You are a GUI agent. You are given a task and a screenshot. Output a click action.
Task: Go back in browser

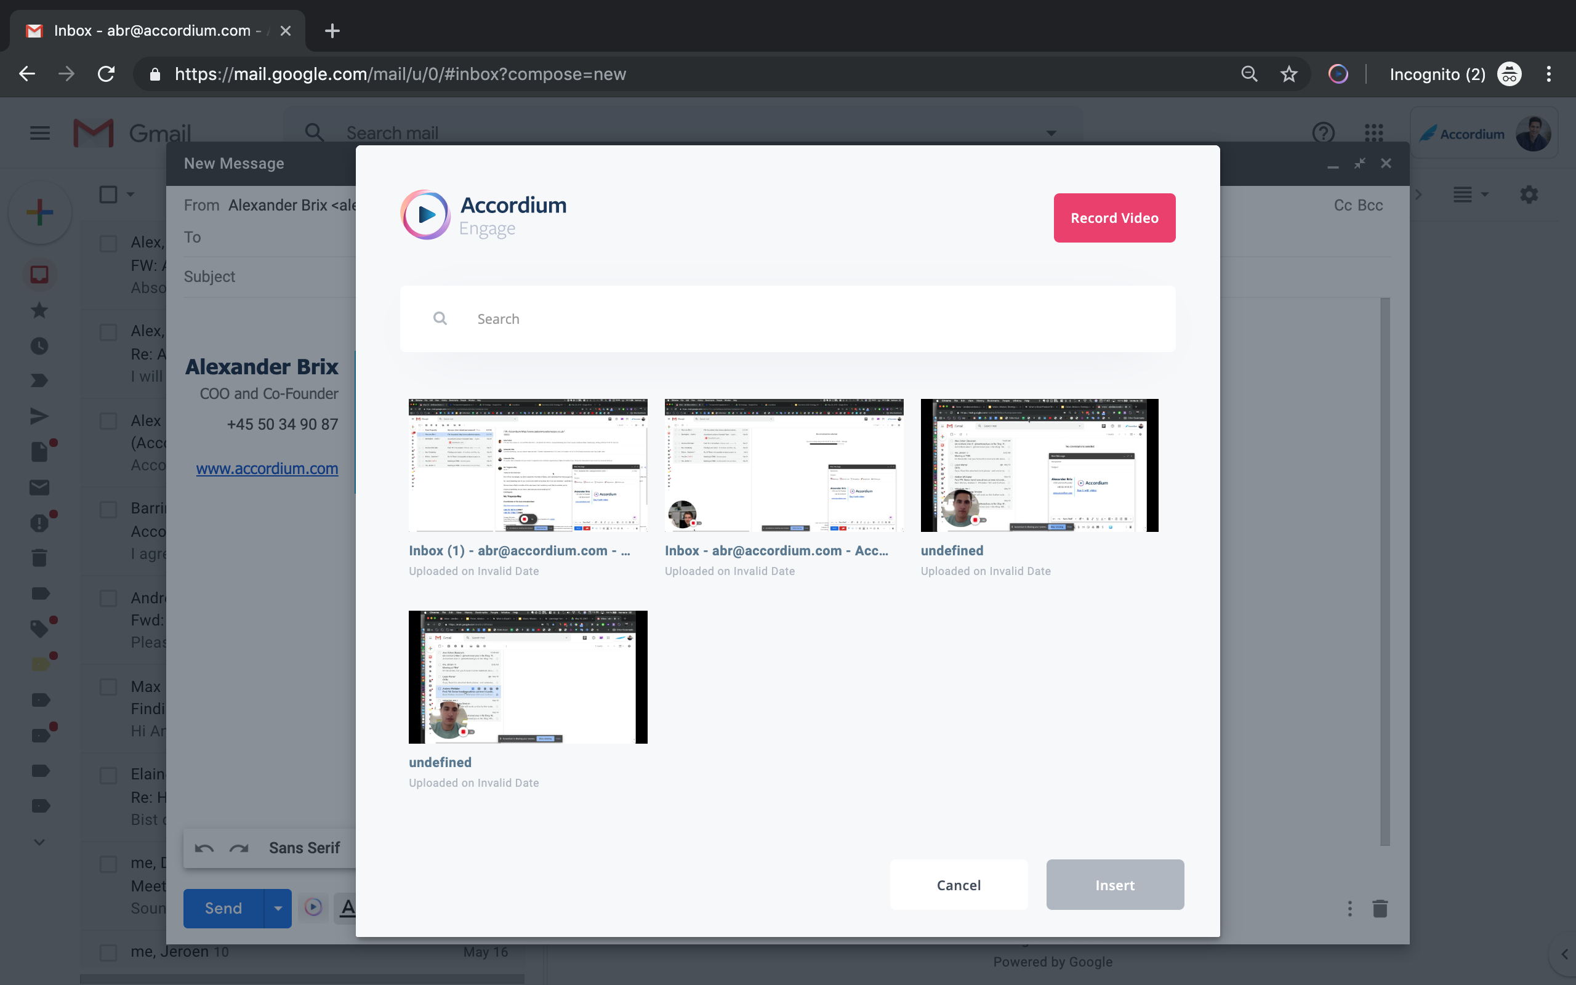pyautogui.click(x=26, y=74)
